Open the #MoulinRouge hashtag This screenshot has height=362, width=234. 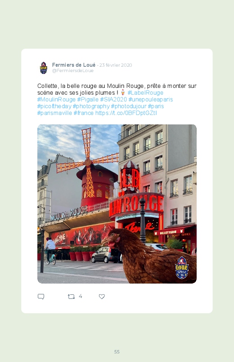tap(57, 100)
